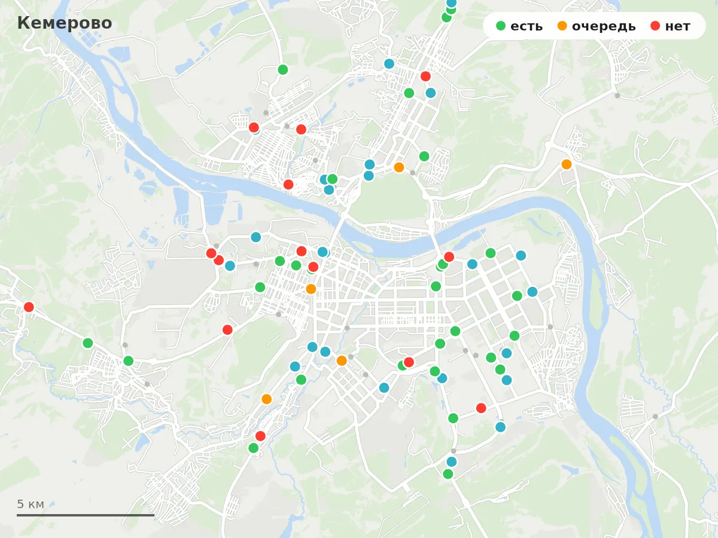Viewport: 718px width, 538px height.
Task: Select the westernmost teal marker beside two red markers
Action: click(230, 265)
